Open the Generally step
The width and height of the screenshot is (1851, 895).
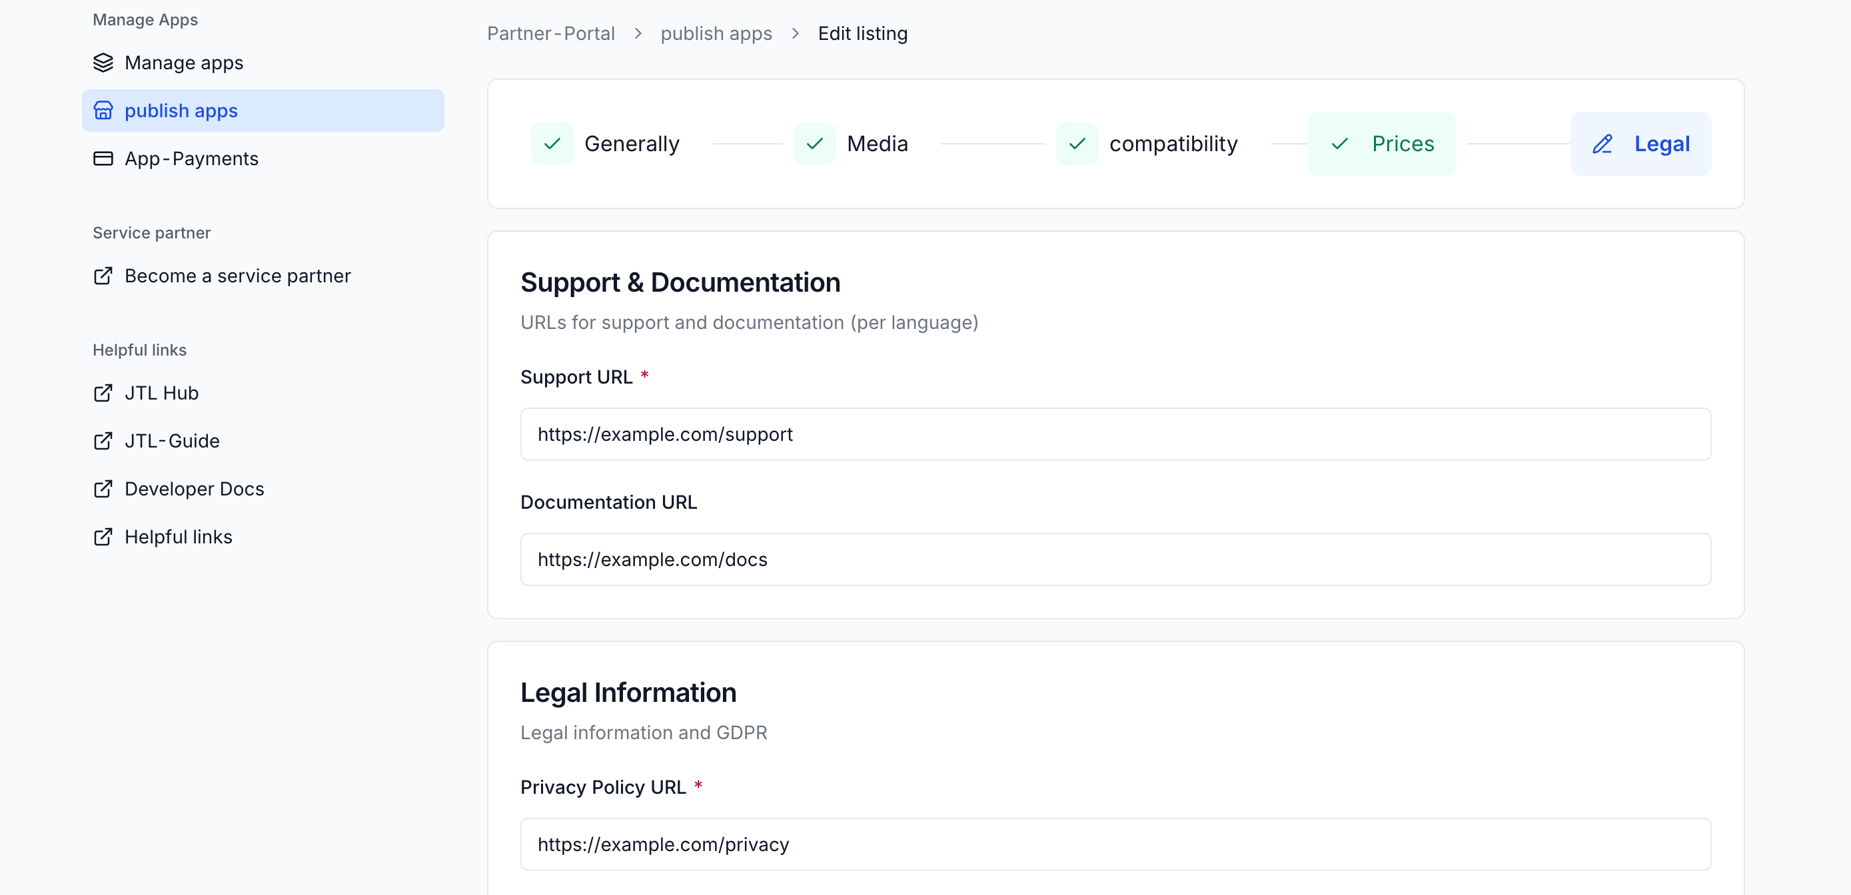[605, 144]
